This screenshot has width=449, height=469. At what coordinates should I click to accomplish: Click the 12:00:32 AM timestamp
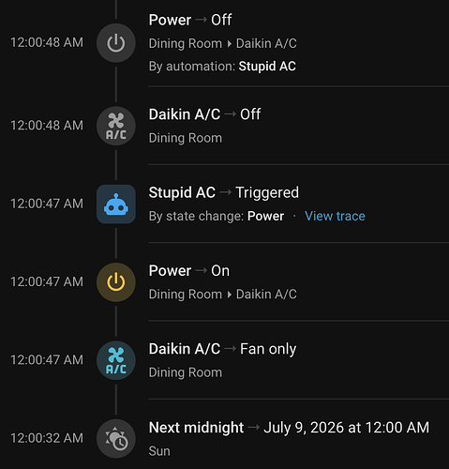point(47,438)
